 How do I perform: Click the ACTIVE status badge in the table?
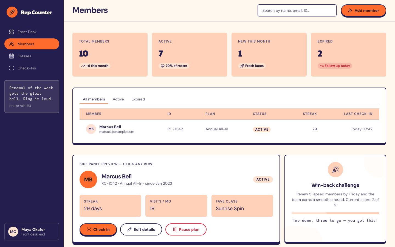262,130
